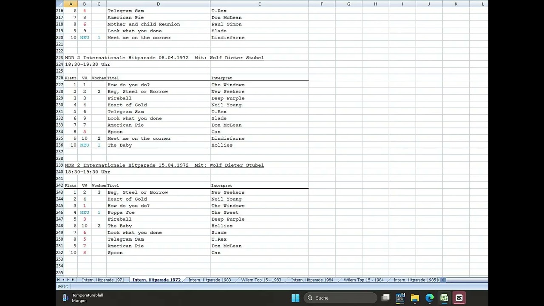Select column B by its header
The image size is (544, 306).
84,4
